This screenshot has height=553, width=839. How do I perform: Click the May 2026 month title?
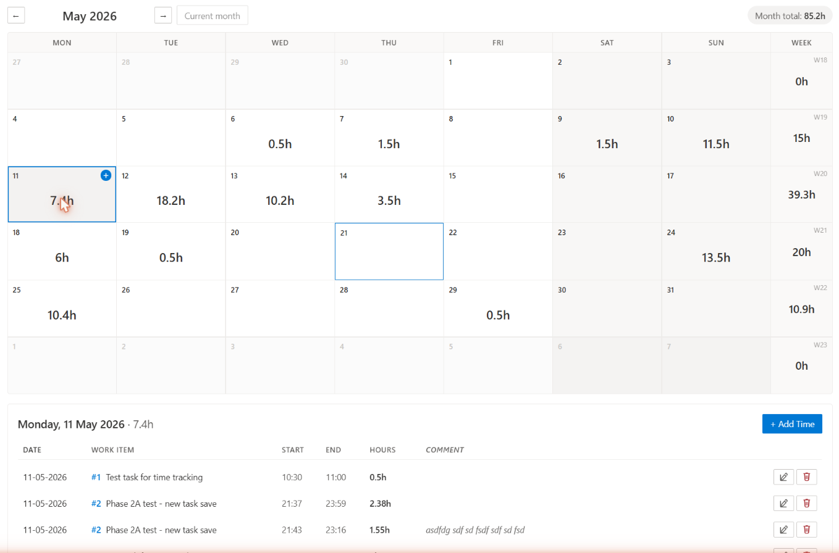89,16
